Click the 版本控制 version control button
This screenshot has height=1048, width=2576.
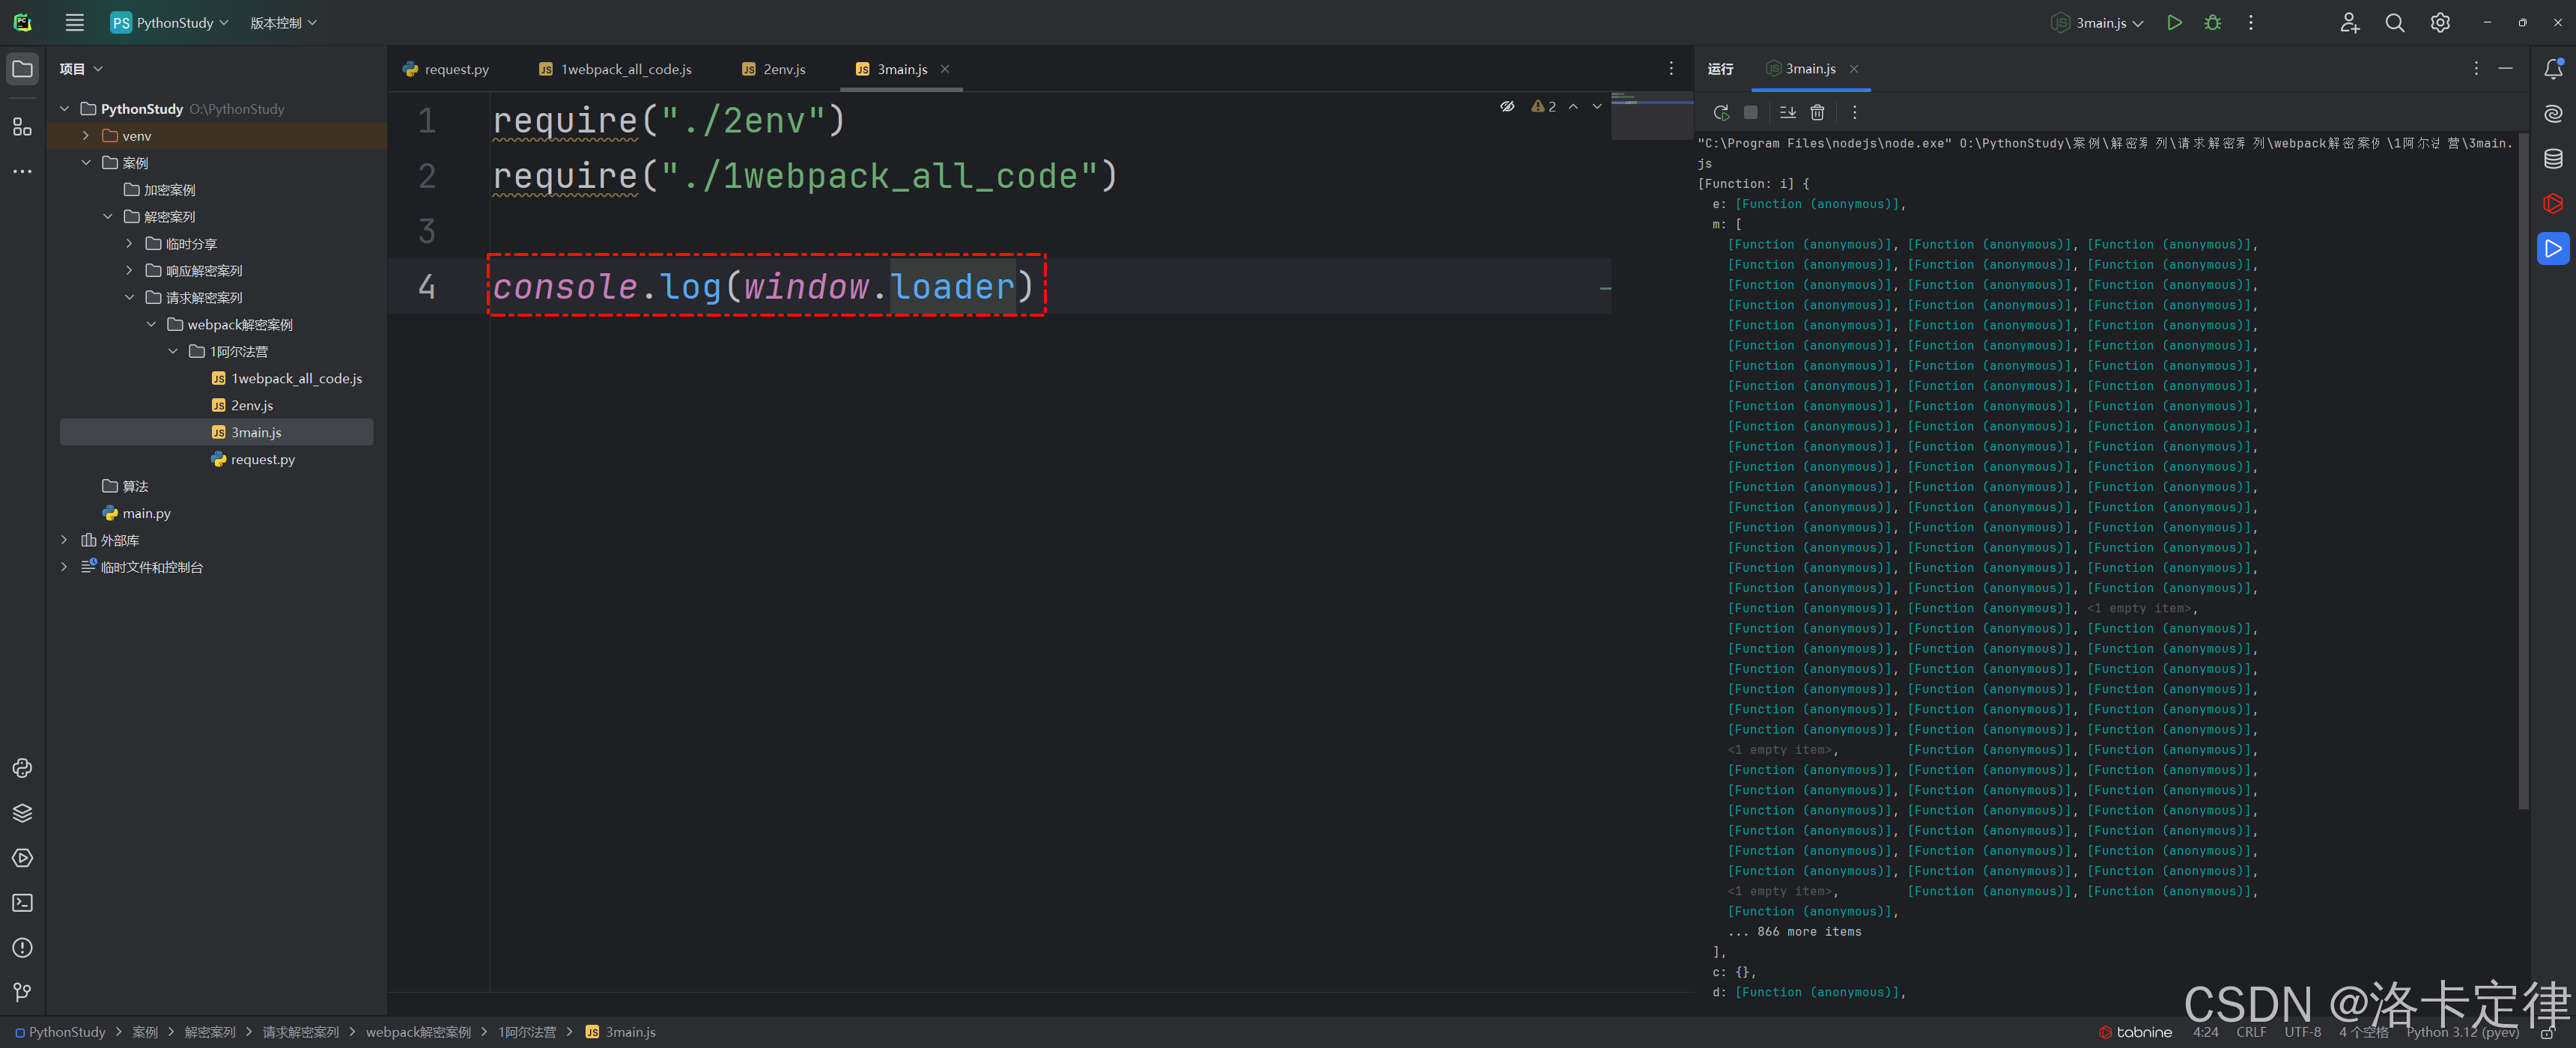(283, 22)
